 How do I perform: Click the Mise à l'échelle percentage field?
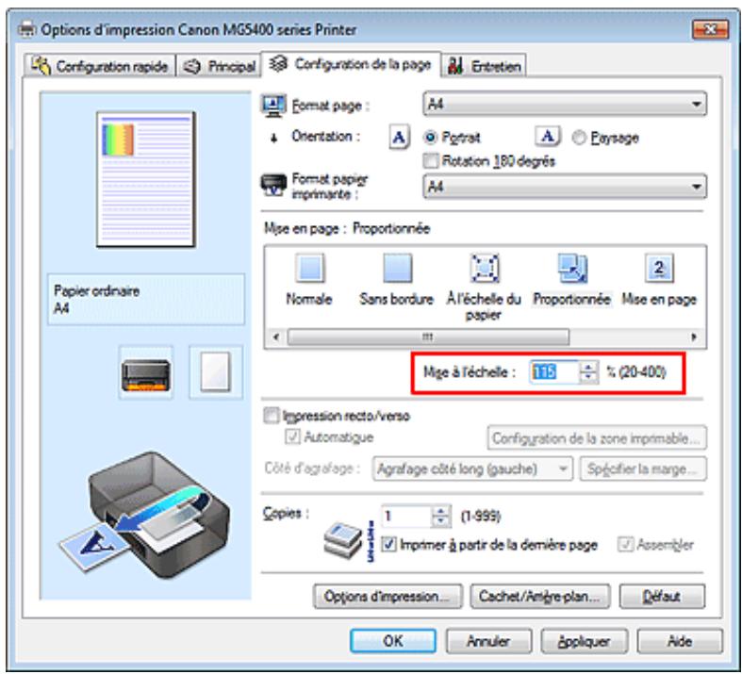tap(554, 372)
